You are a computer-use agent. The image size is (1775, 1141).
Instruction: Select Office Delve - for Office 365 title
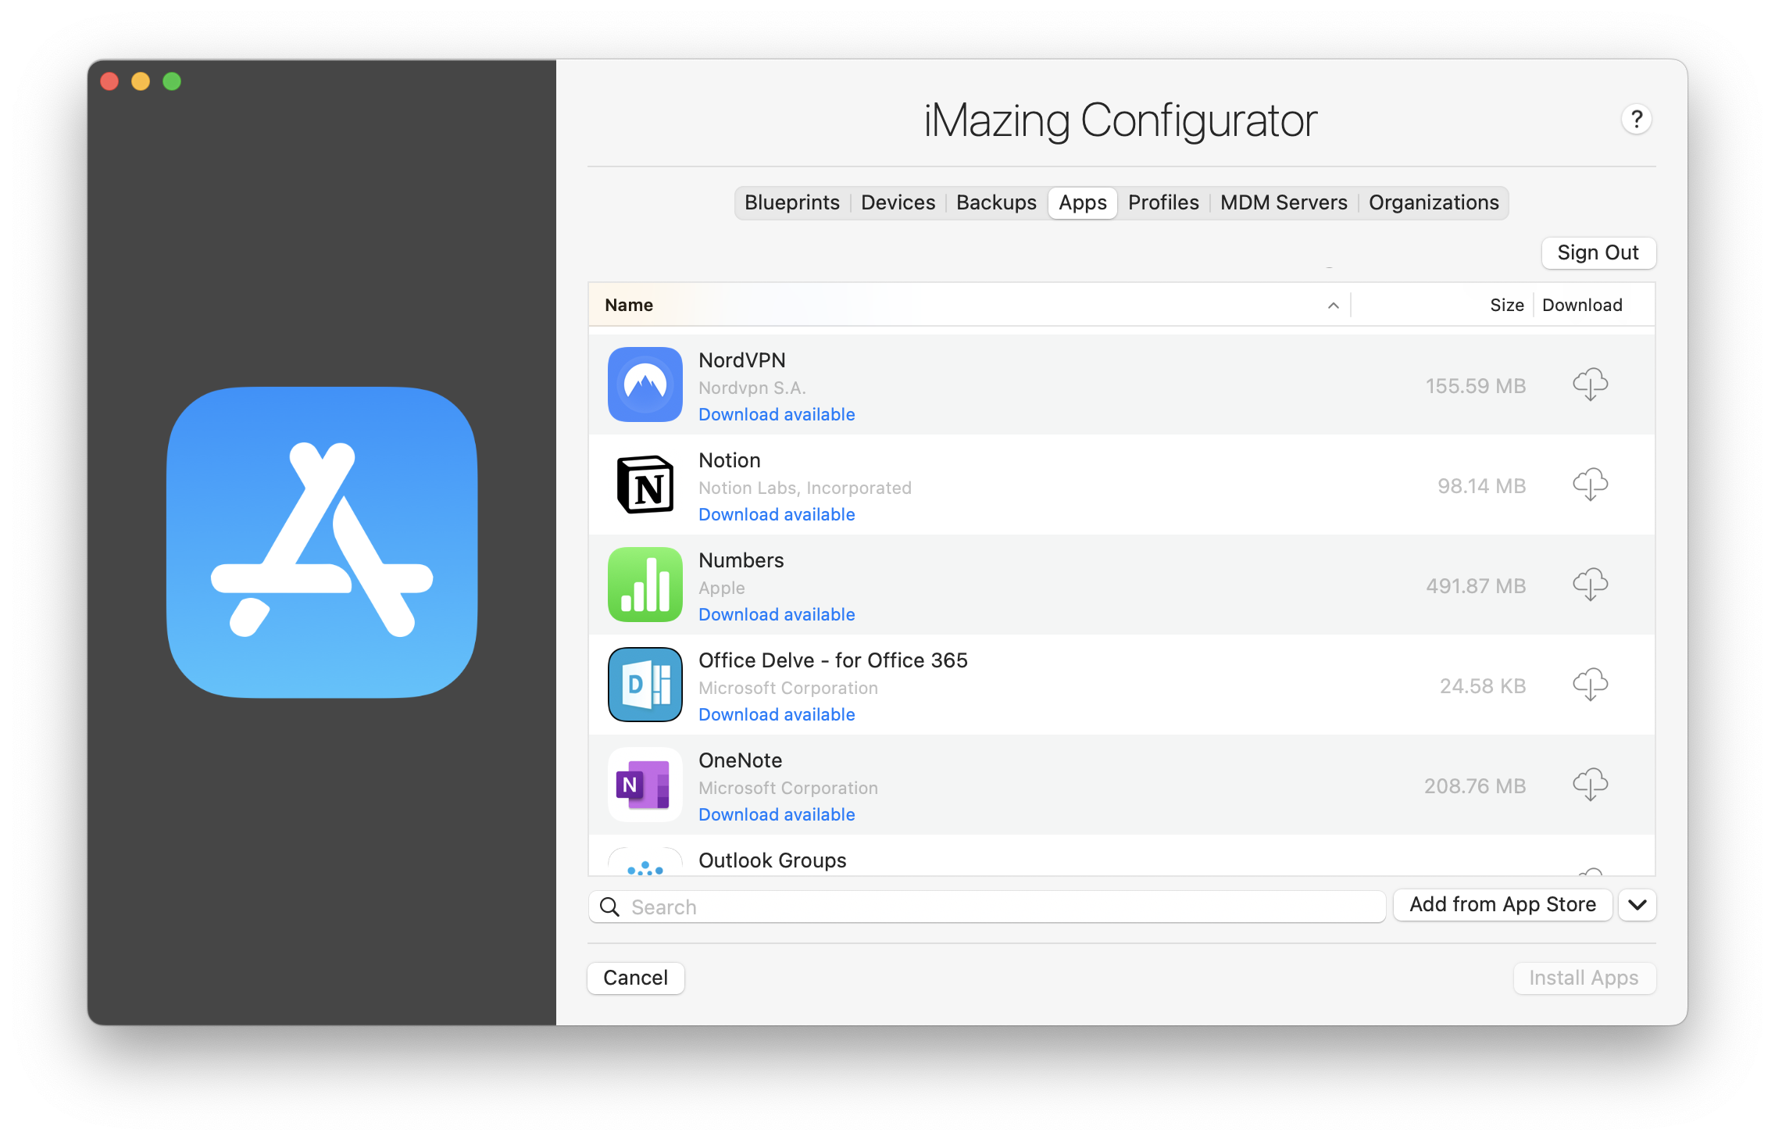[x=833, y=660]
